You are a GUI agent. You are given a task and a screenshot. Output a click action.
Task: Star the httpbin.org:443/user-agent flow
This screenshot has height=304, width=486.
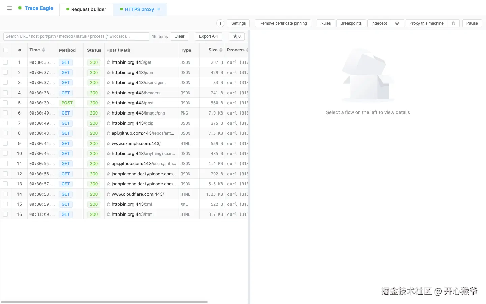click(108, 82)
